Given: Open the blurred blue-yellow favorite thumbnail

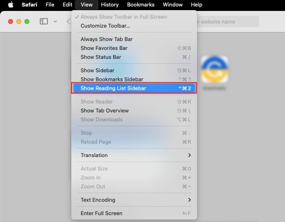Looking at the screenshot, I should [215, 69].
